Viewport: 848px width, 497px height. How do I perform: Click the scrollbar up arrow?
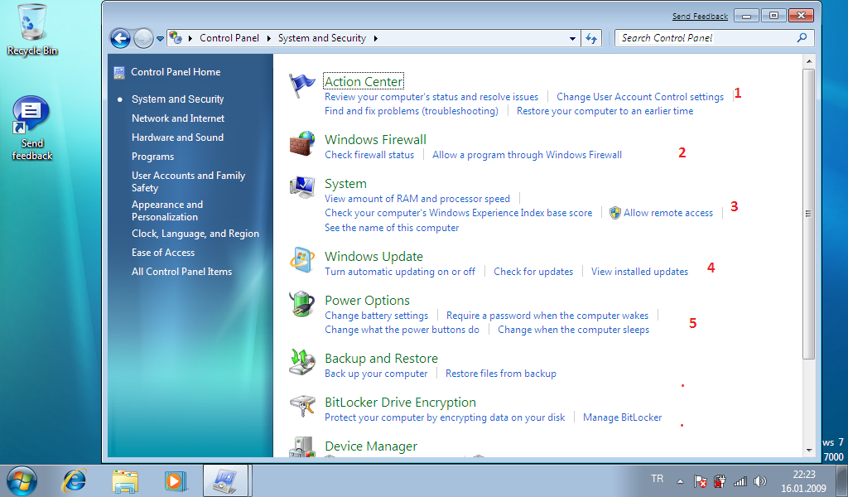click(808, 61)
